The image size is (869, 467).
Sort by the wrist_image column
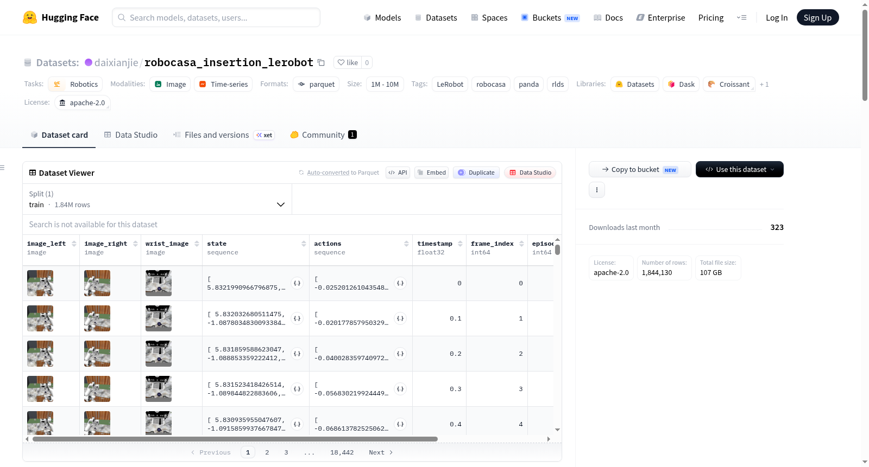tap(197, 244)
